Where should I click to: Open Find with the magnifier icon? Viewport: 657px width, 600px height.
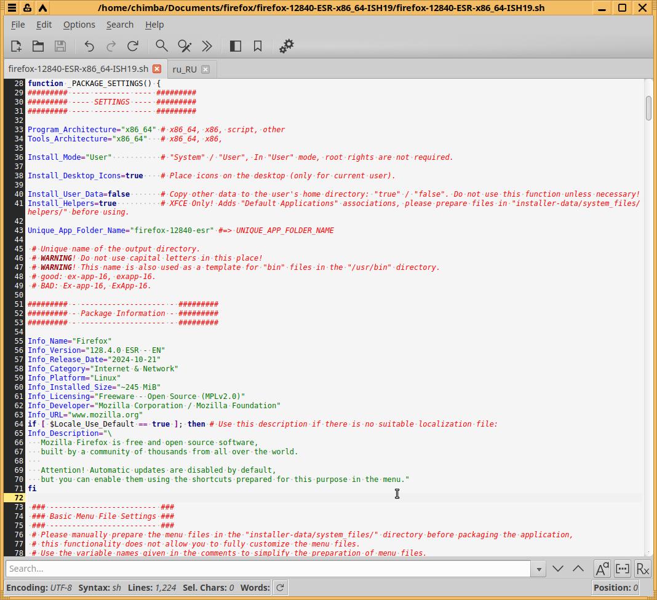(x=162, y=46)
